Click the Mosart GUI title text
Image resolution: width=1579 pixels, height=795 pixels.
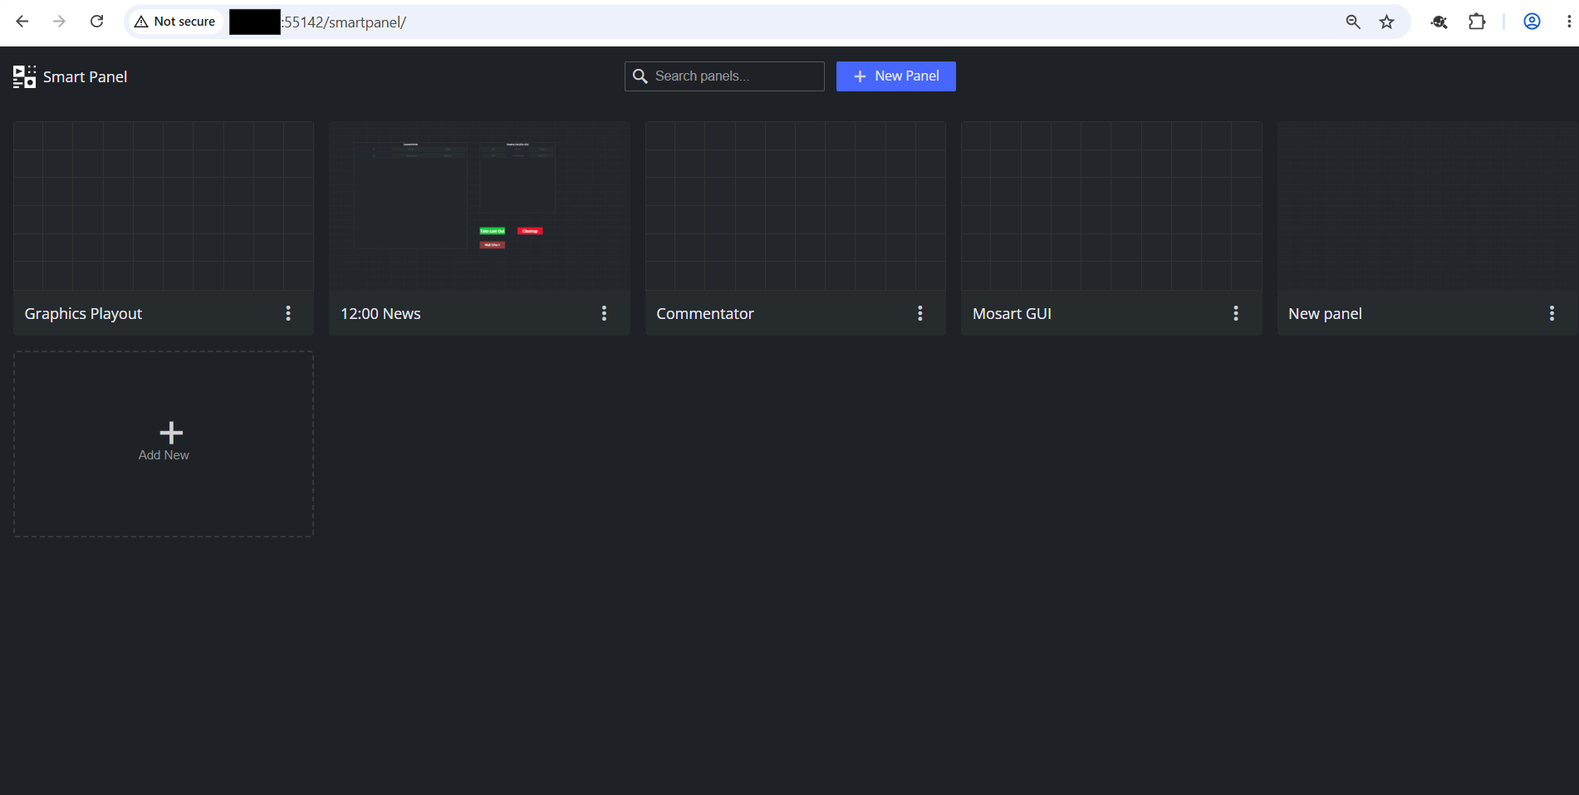point(1012,314)
